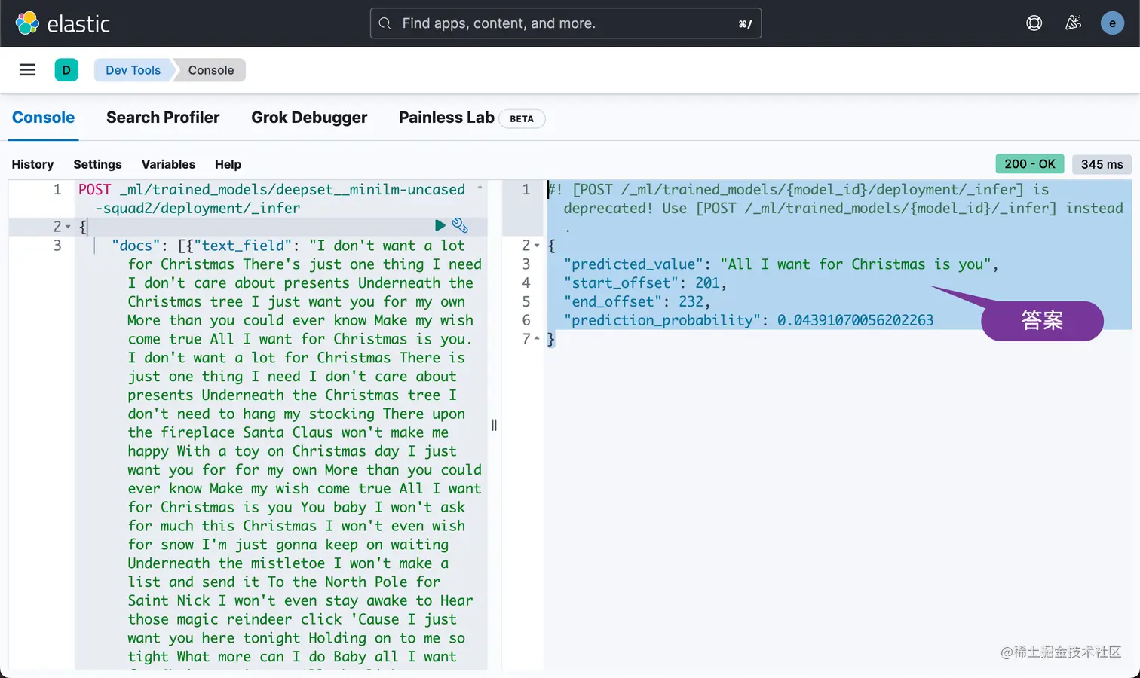Click the BETA badge next to Painless Lab
Viewport: 1140px width, 678px height.
tap(522, 118)
